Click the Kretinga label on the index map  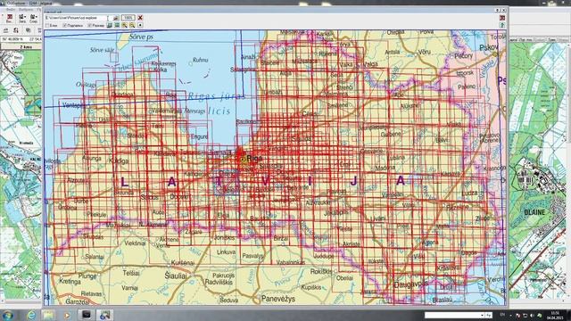click(x=70, y=282)
